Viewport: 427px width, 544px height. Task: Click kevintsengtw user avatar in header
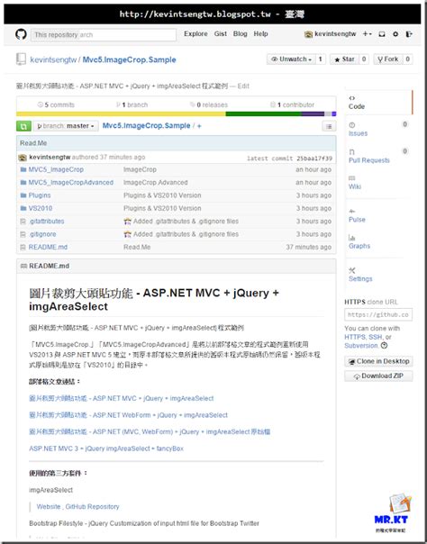click(308, 34)
